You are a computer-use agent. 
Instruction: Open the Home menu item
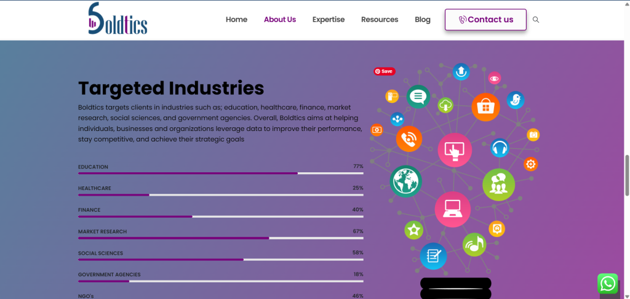tap(236, 19)
